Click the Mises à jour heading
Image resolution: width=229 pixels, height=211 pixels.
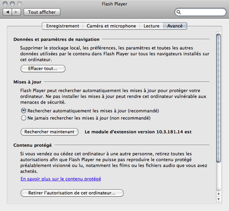(x=27, y=82)
